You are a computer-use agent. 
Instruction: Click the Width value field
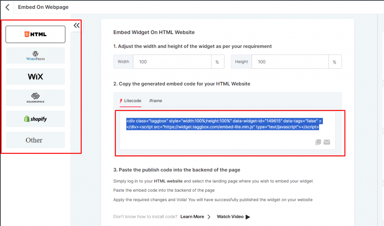pos(172,62)
